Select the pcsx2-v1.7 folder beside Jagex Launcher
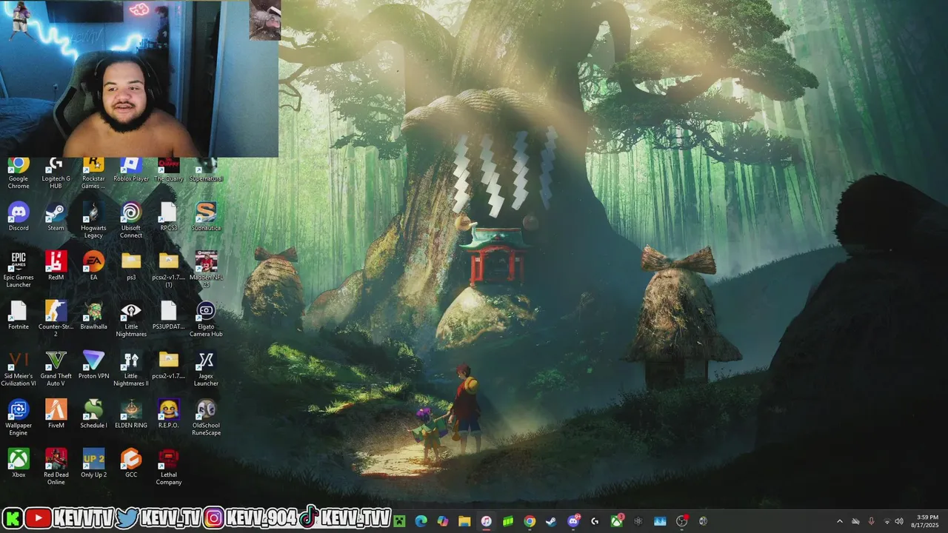This screenshot has height=533, width=948. (x=168, y=364)
